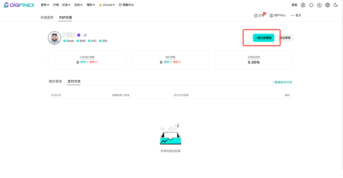The image size is (343, 178).
Task: Expand the 合約 dropdown menu
Action: 79,5
